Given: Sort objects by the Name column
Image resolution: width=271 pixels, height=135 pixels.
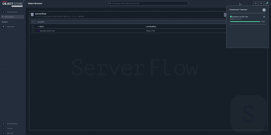Looking at the screenshot, I should [x=42, y=26].
